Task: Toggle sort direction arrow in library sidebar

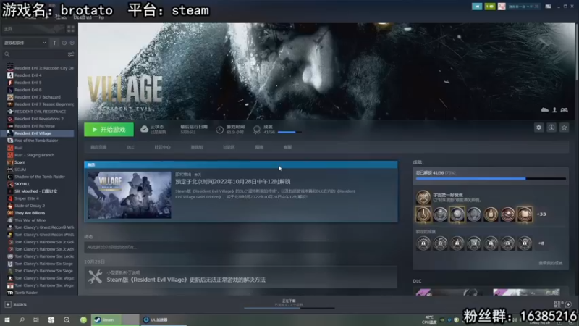Action: pyautogui.click(x=55, y=43)
